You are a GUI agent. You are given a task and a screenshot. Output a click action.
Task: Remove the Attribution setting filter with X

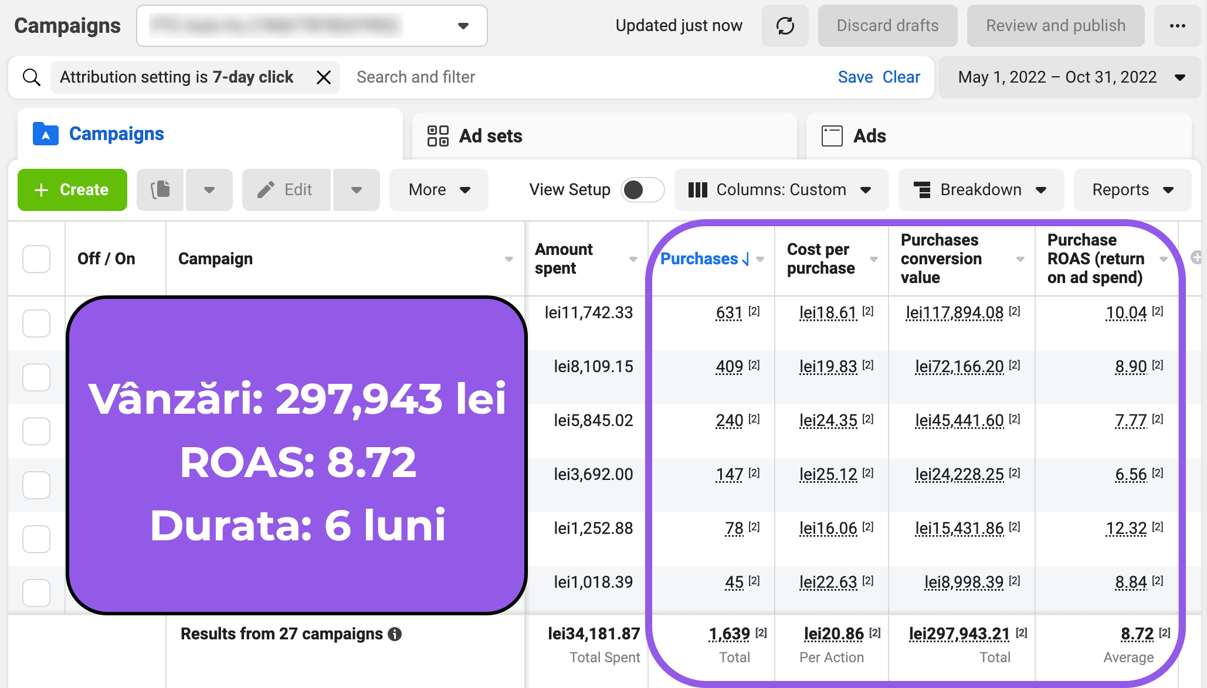pos(324,77)
